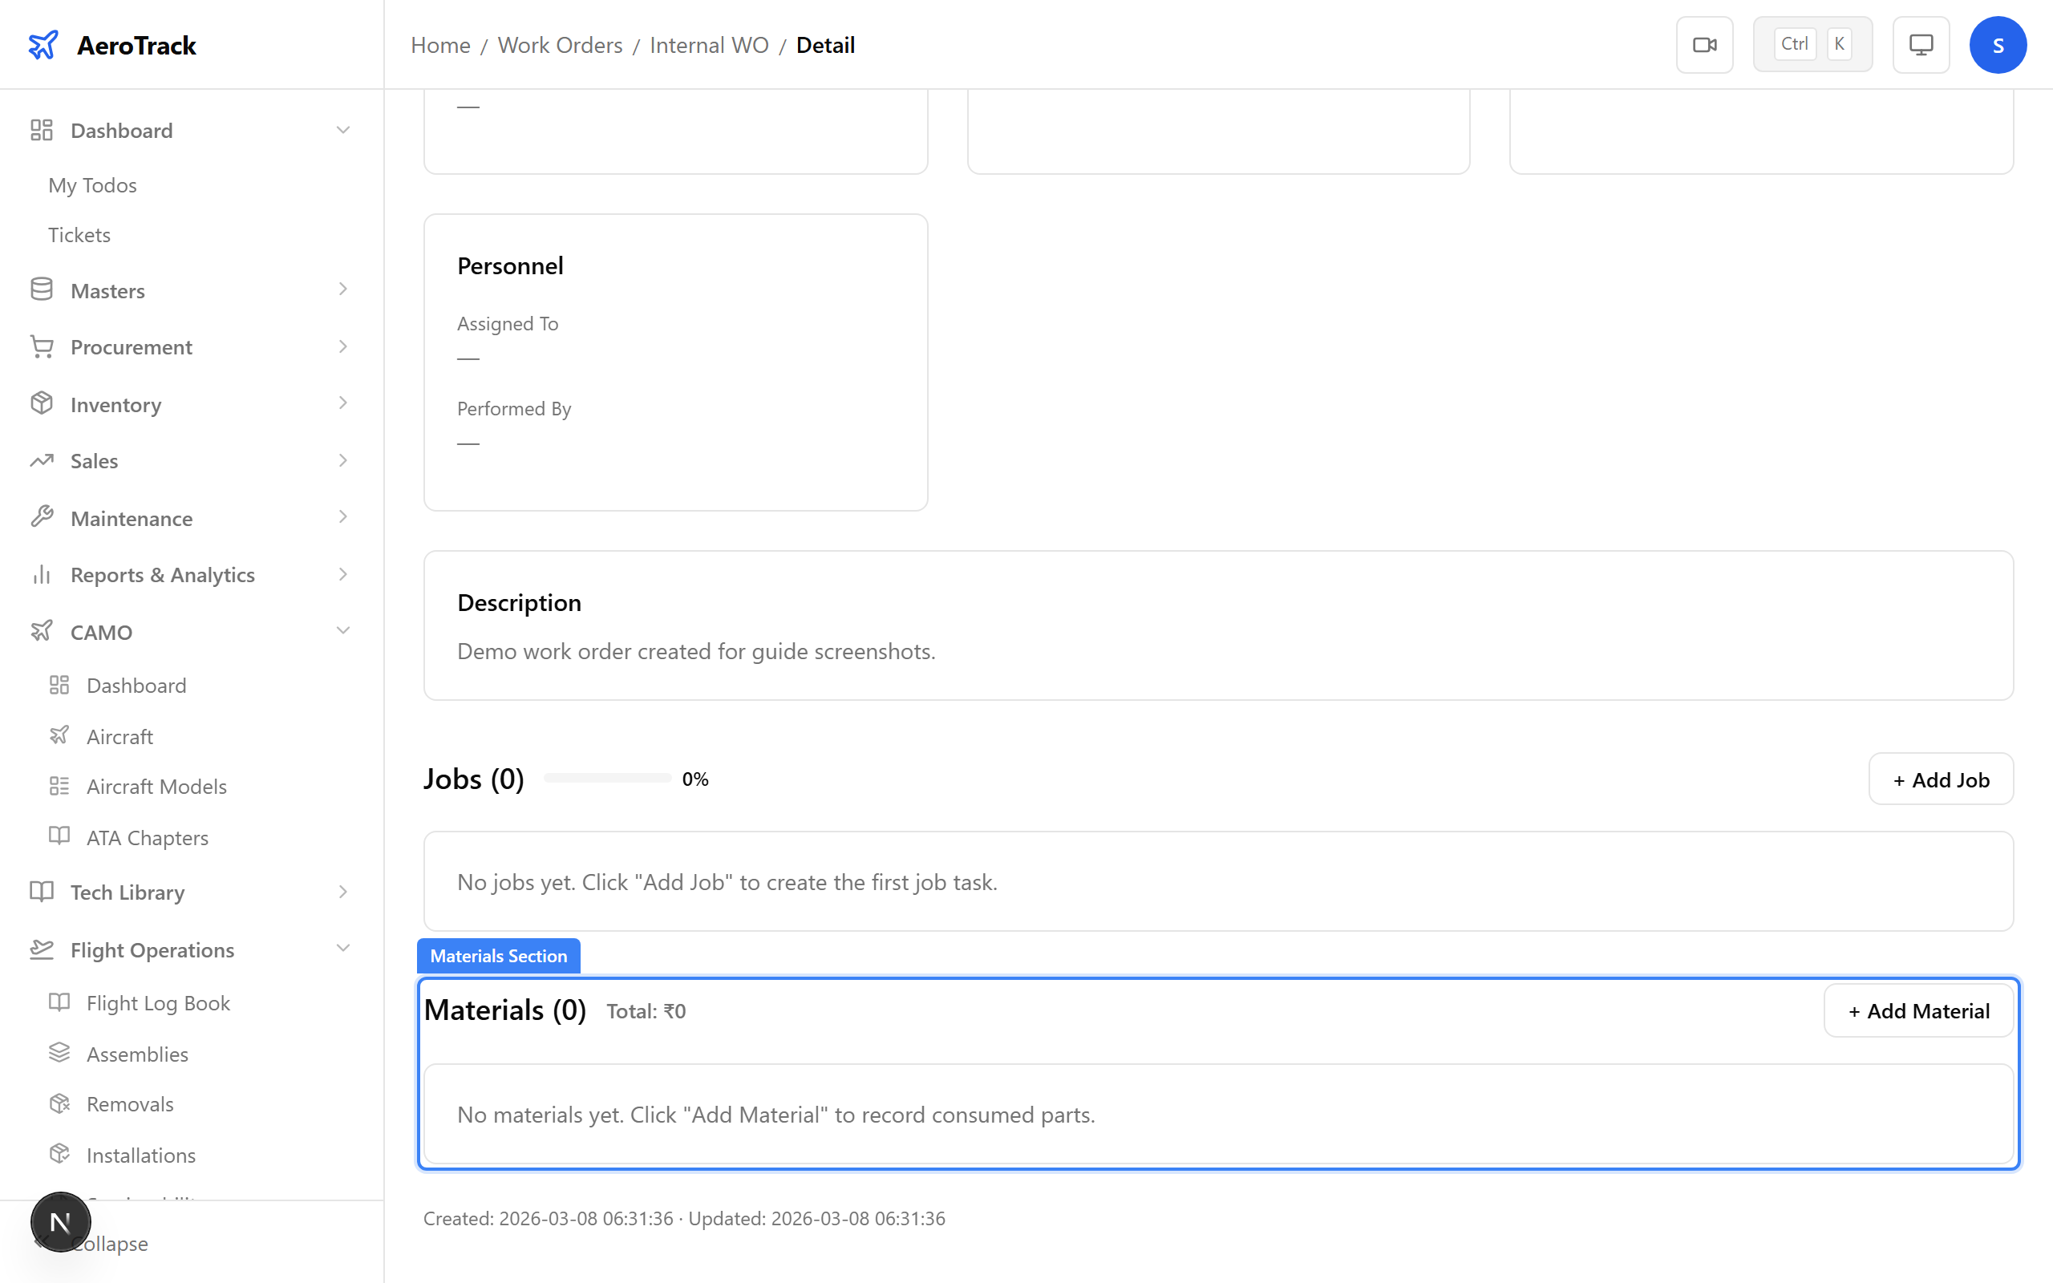Select the Procurement shopping cart icon
The height and width of the screenshot is (1283, 2053).
(42, 346)
